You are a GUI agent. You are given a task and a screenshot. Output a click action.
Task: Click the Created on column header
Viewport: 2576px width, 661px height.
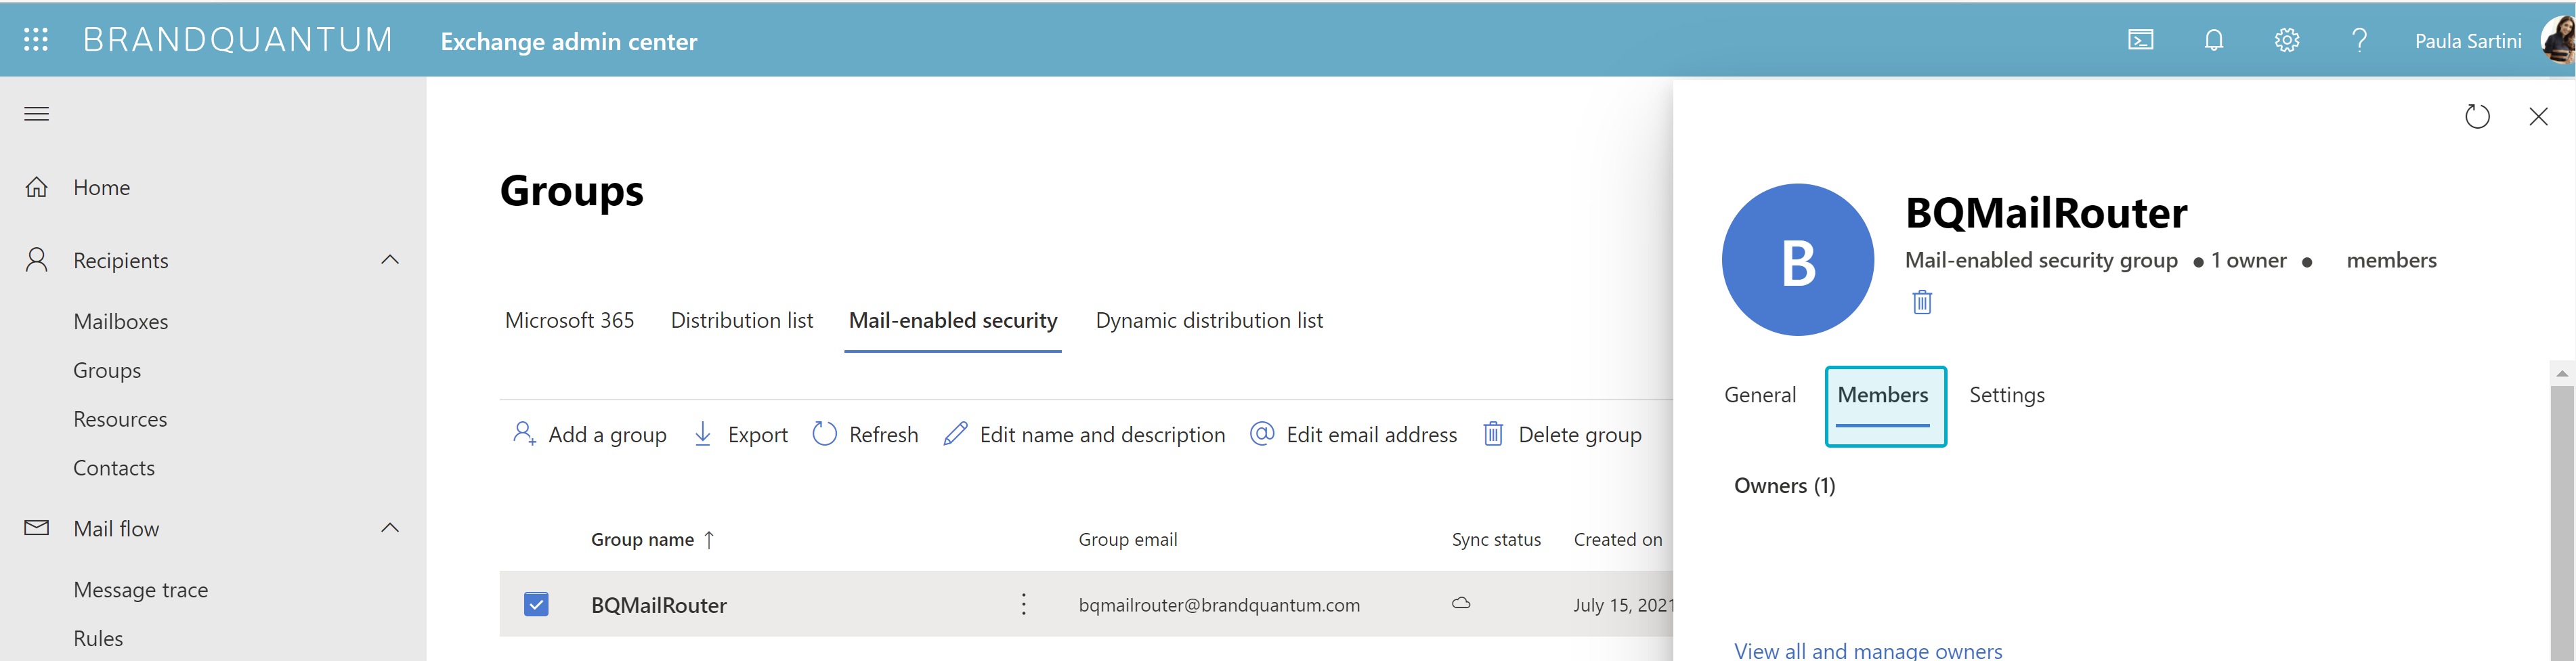point(1617,540)
